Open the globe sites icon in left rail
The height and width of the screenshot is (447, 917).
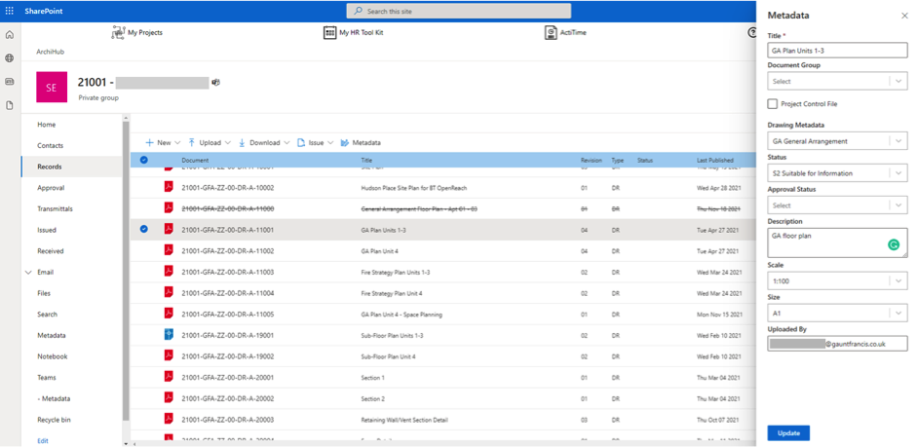click(10, 58)
